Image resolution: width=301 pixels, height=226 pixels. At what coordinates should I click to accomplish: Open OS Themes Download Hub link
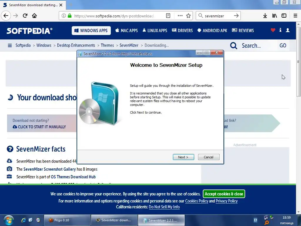(x=73, y=177)
